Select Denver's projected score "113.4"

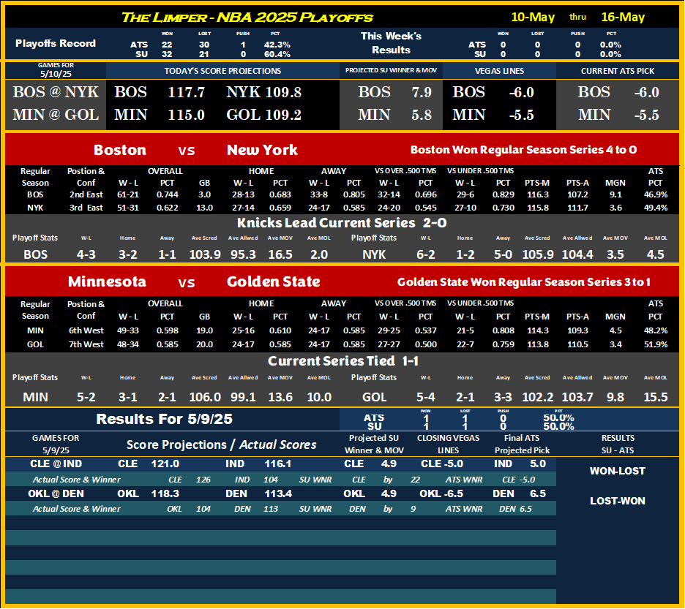278,493
